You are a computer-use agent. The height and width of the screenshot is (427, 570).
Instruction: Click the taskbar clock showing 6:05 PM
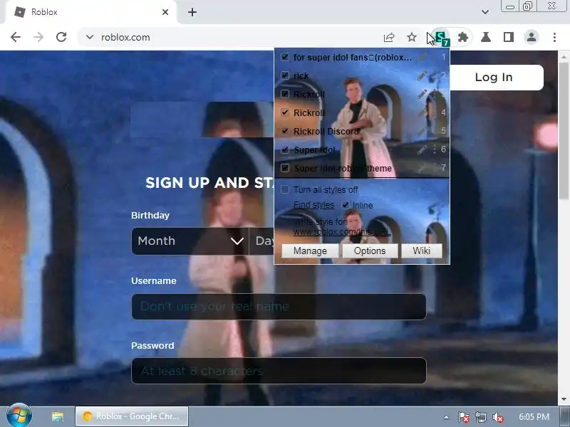click(x=534, y=417)
